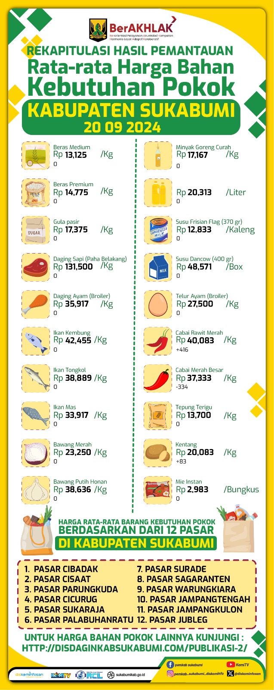Click the Kentang potato icon
This screenshot has height=690, width=274.
click(x=158, y=453)
